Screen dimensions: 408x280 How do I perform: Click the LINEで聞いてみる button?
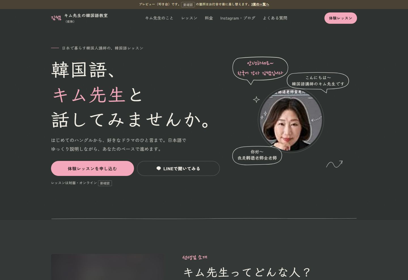[178, 169]
